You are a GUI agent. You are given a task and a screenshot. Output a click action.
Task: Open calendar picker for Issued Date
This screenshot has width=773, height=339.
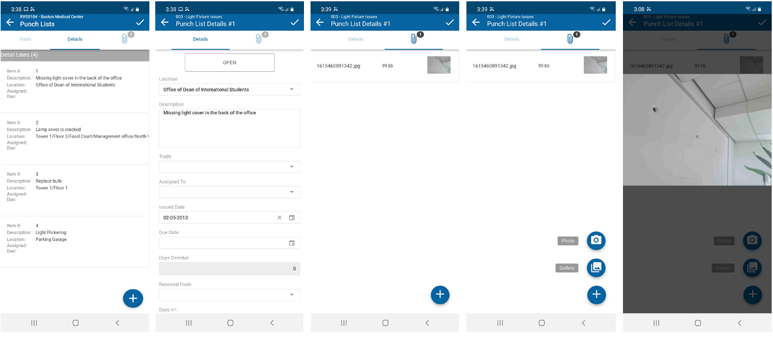(x=292, y=217)
